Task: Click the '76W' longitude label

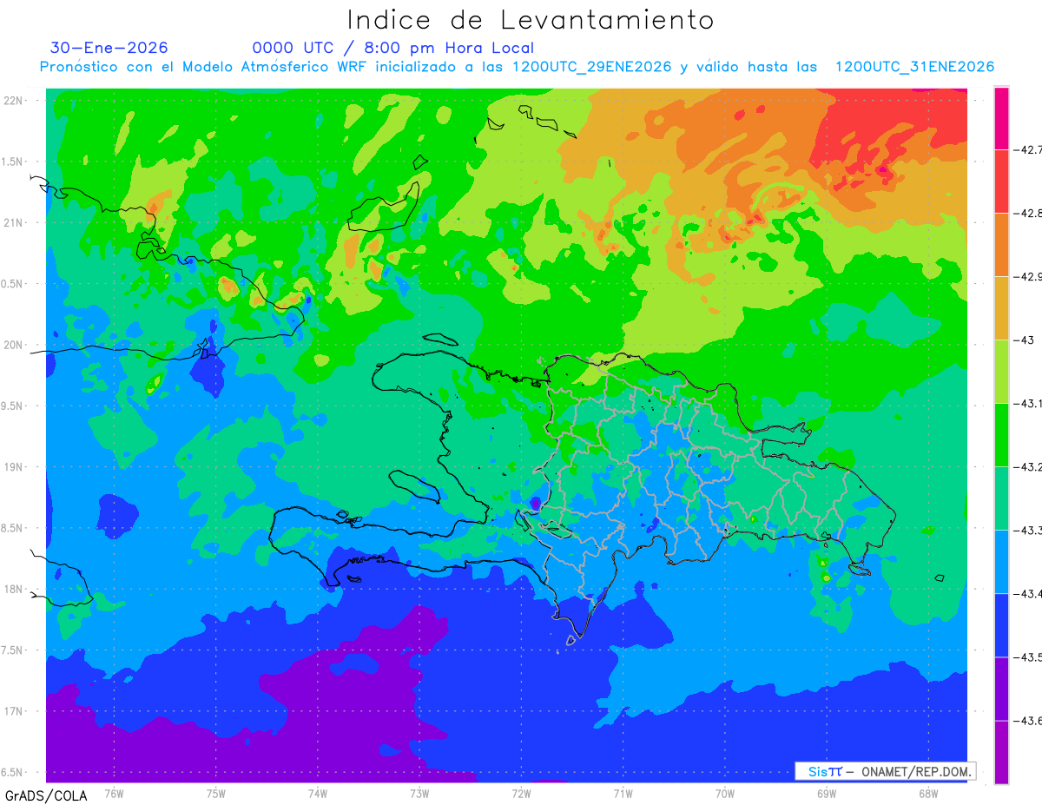Action: tap(114, 794)
